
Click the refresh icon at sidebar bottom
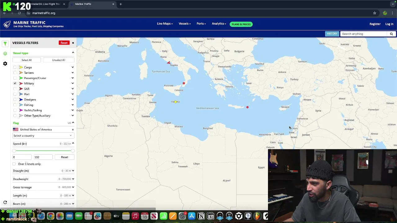[5, 202]
